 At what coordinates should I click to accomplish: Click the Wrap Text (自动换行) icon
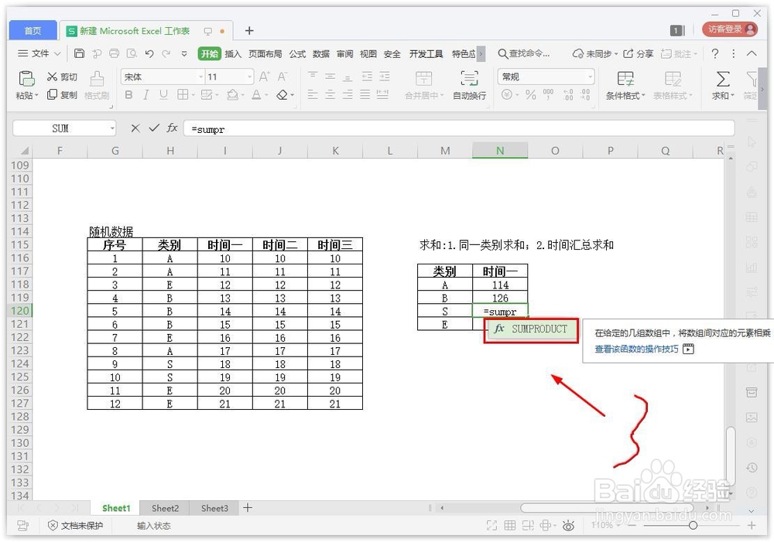469,78
